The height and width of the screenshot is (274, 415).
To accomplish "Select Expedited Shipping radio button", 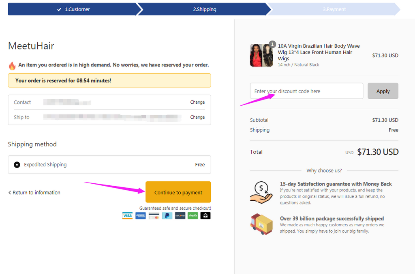I will [x=17, y=165].
